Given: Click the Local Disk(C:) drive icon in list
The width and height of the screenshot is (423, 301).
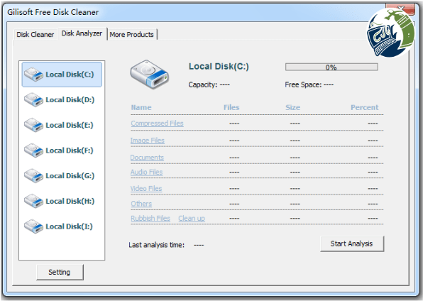Looking at the screenshot, I should [x=33, y=75].
